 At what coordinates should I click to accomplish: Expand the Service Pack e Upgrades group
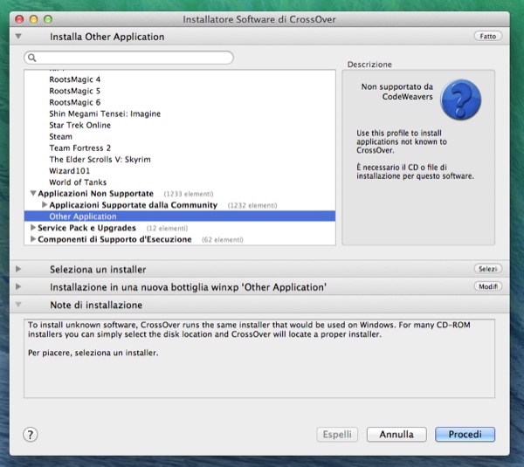point(33,228)
